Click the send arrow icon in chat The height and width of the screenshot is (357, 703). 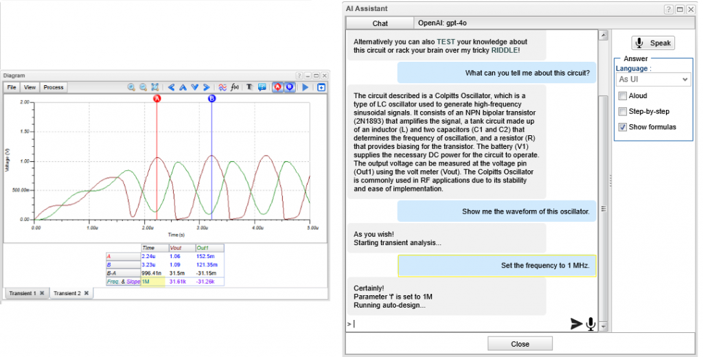576,323
